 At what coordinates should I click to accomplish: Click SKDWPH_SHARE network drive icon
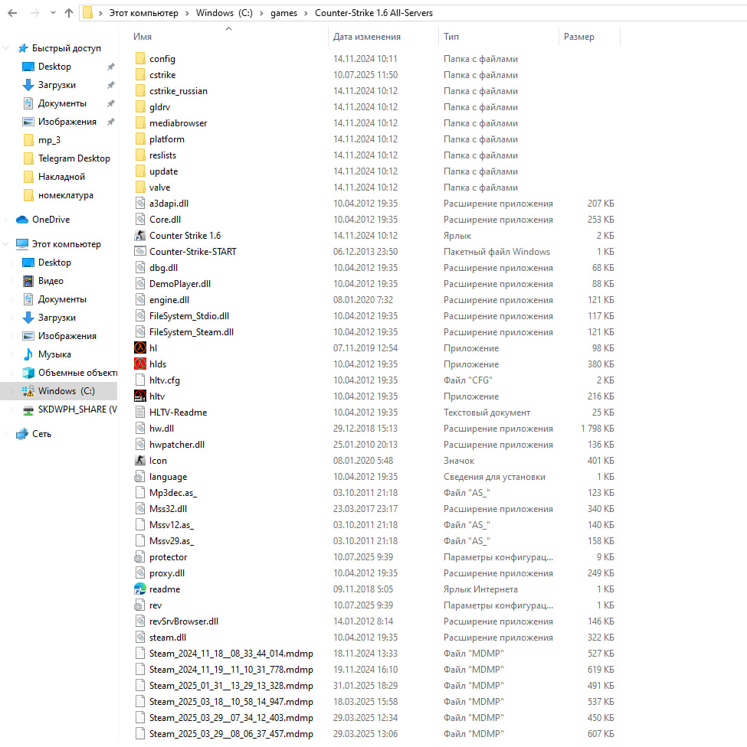point(28,409)
